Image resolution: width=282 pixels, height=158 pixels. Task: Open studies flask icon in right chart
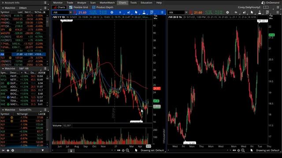point(260,12)
